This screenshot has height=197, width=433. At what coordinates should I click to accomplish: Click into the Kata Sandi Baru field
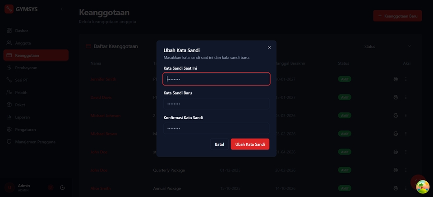(216, 104)
